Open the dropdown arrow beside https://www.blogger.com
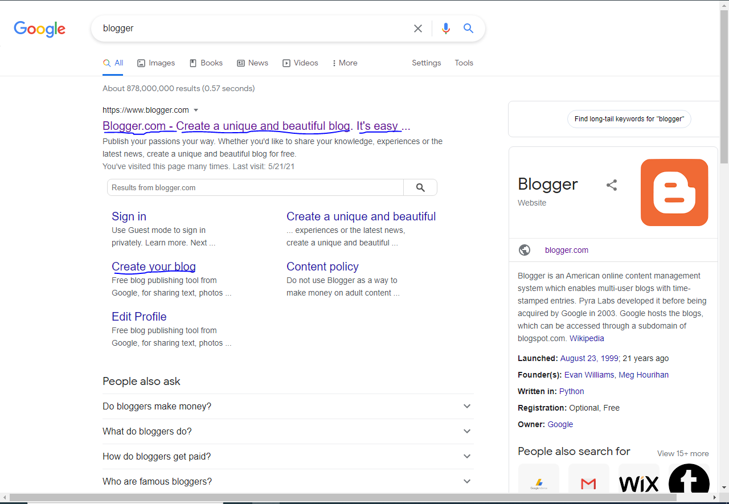 pos(196,110)
